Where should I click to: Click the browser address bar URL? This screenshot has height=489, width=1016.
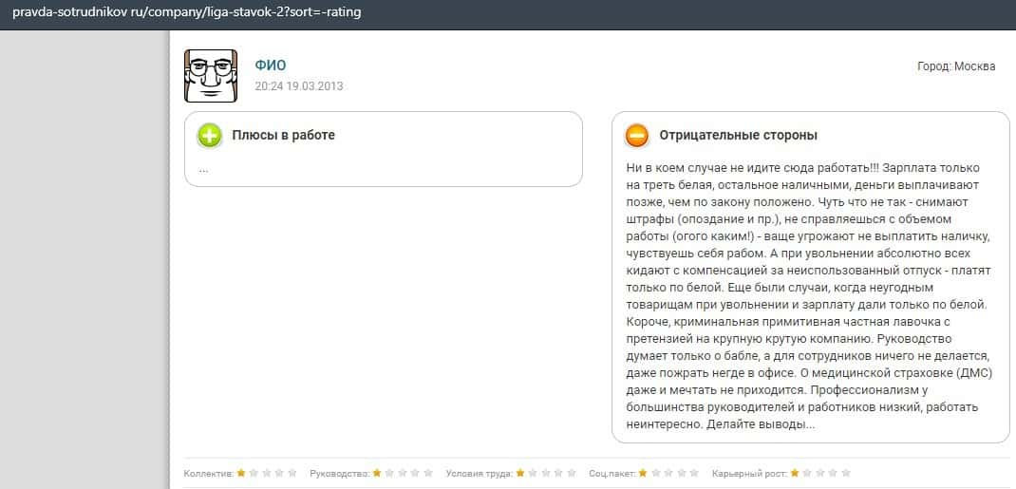click(186, 13)
